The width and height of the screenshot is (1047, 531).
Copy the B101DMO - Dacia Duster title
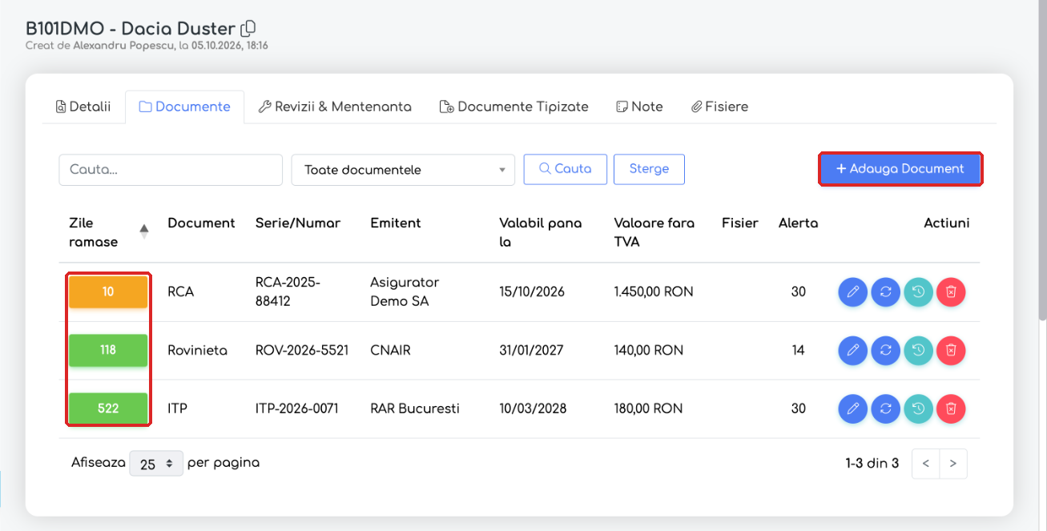[x=248, y=28]
